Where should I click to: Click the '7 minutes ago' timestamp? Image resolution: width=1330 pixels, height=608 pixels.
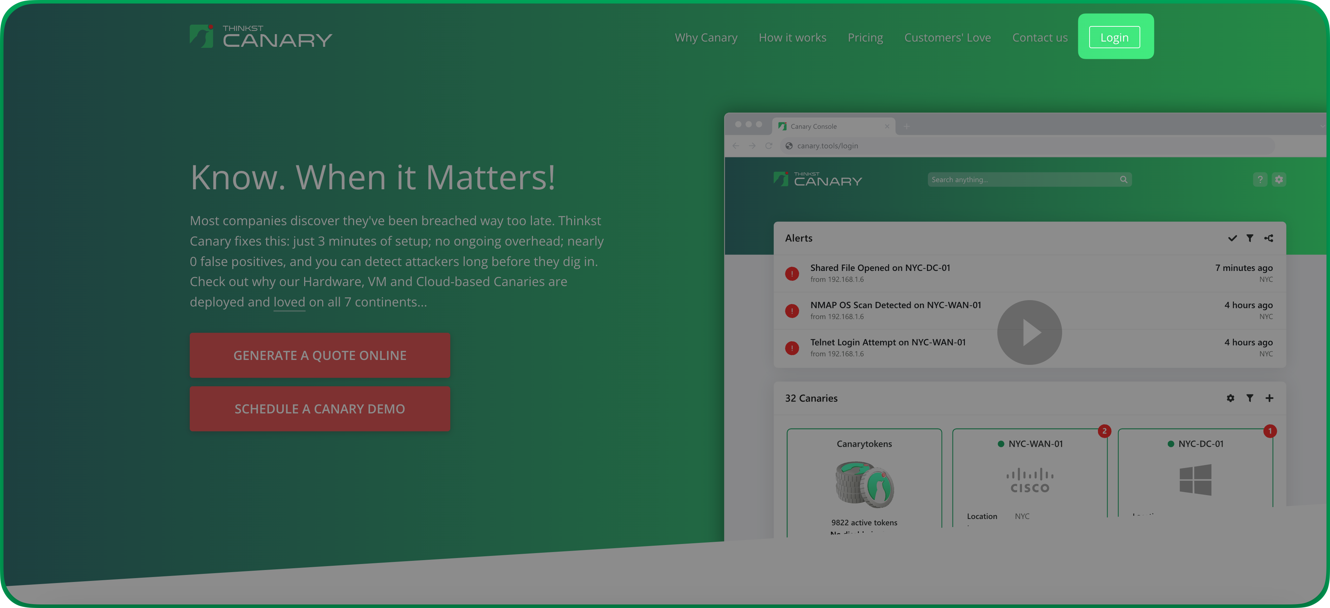pyautogui.click(x=1243, y=268)
